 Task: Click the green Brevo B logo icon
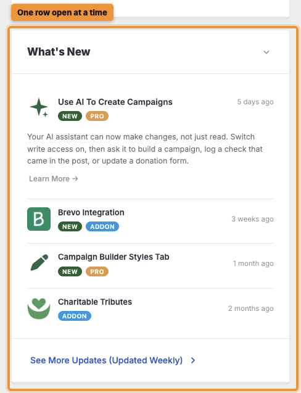(x=39, y=219)
